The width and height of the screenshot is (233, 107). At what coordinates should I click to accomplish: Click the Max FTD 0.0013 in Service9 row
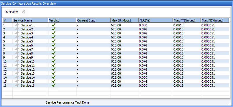coord(178,57)
